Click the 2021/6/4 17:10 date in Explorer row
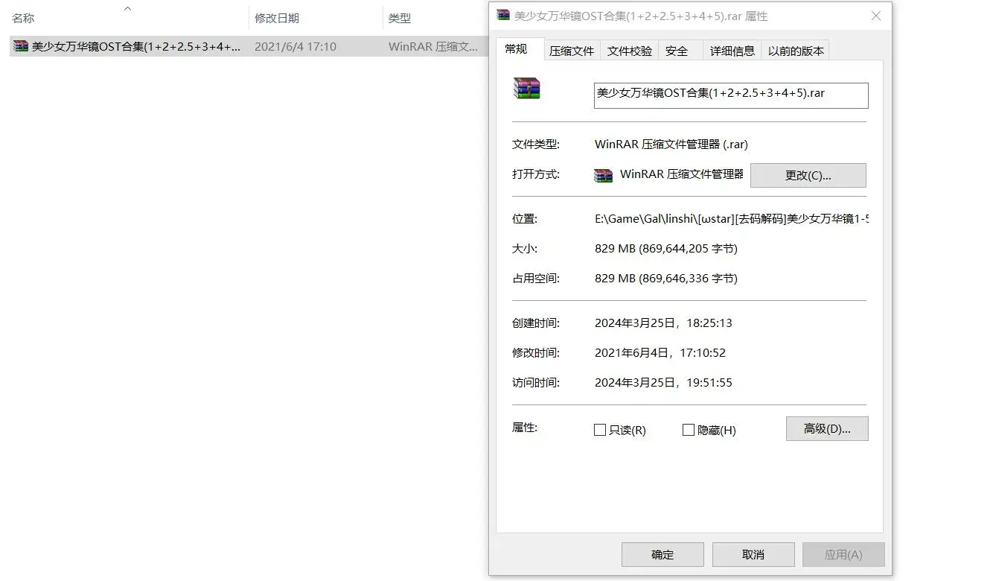 point(296,46)
